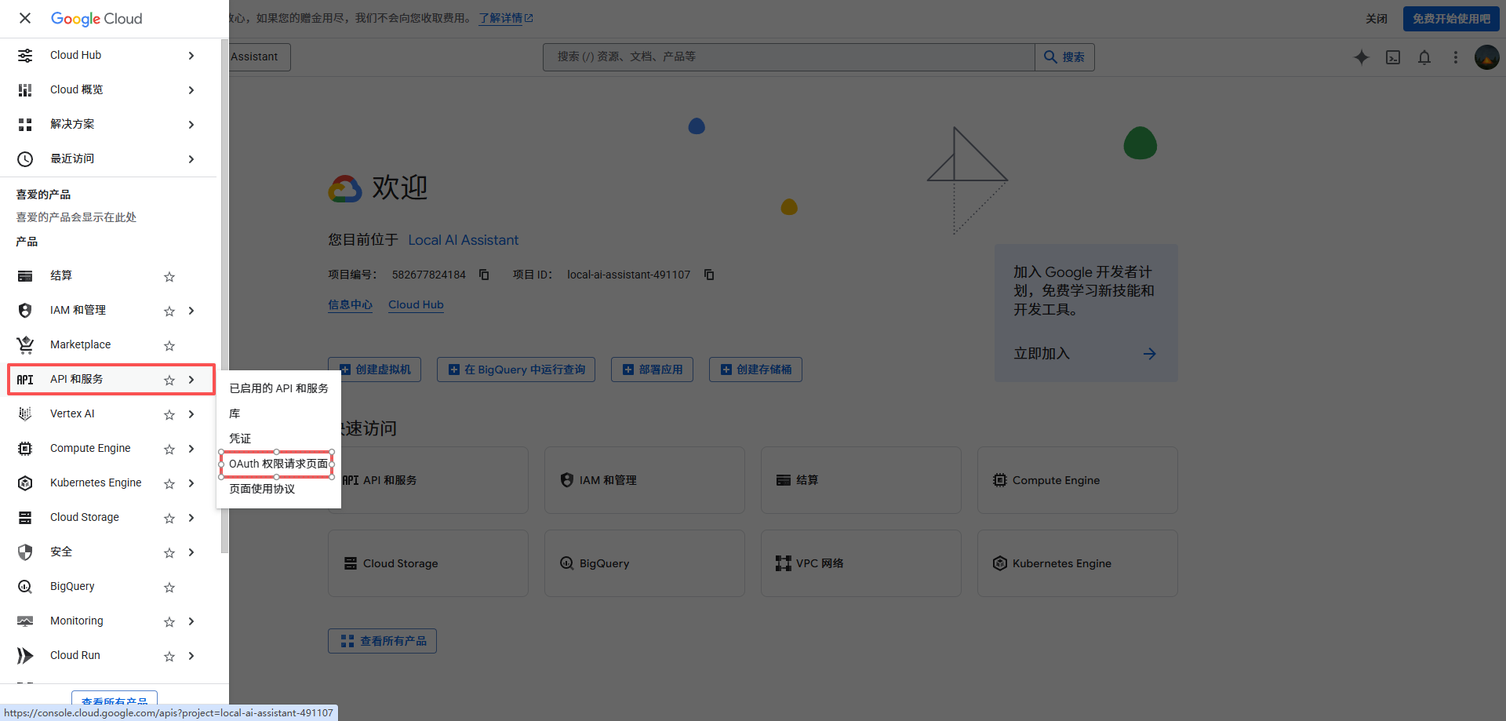Click the 结算 billing card icon in sidebar
1506x721 pixels.
pyautogui.click(x=25, y=276)
